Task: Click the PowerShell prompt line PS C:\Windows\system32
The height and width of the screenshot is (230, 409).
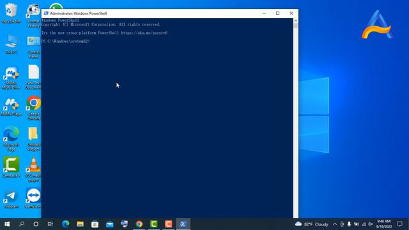Action: tap(65, 41)
